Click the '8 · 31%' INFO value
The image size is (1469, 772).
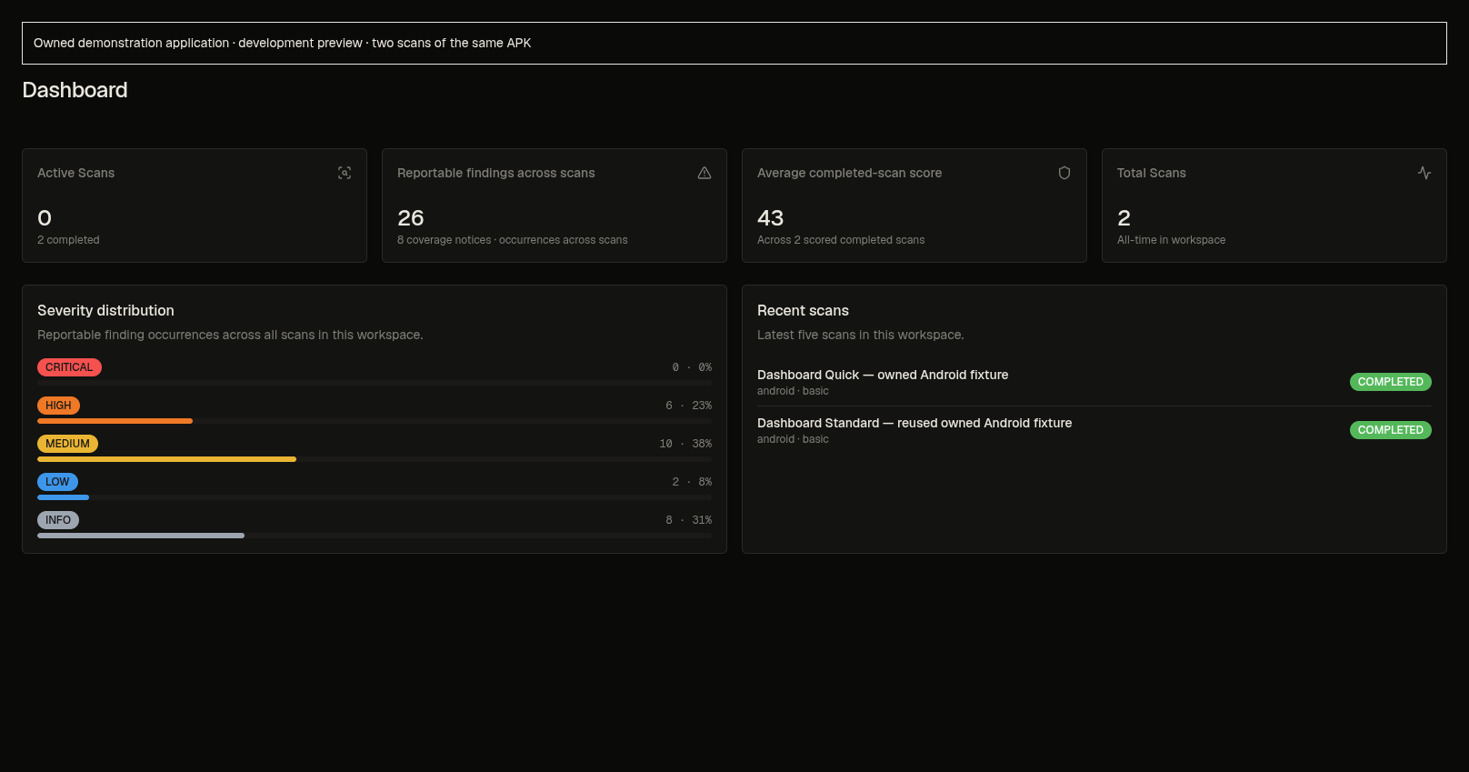pyautogui.click(x=688, y=520)
